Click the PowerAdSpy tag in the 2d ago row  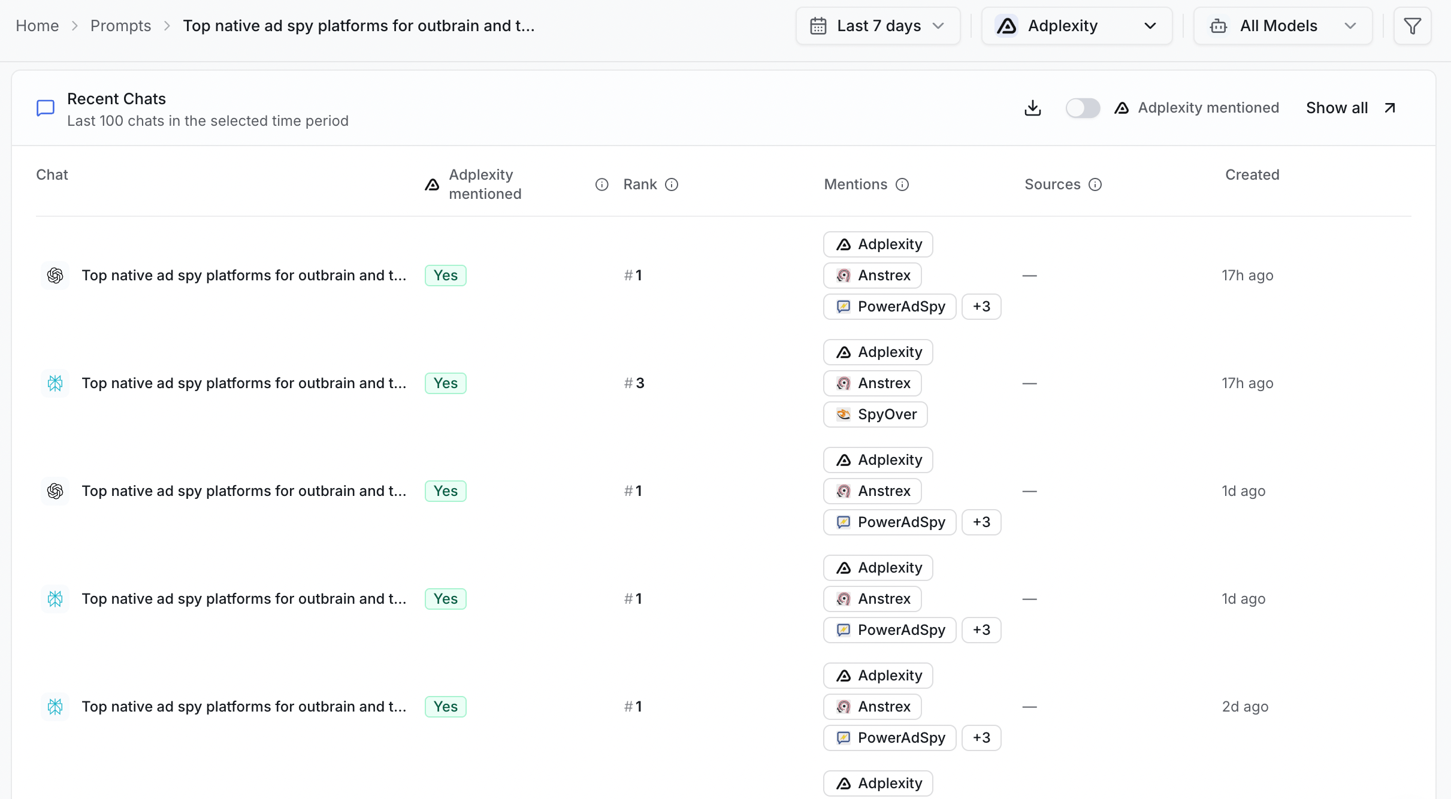click(x=890, y=738)
